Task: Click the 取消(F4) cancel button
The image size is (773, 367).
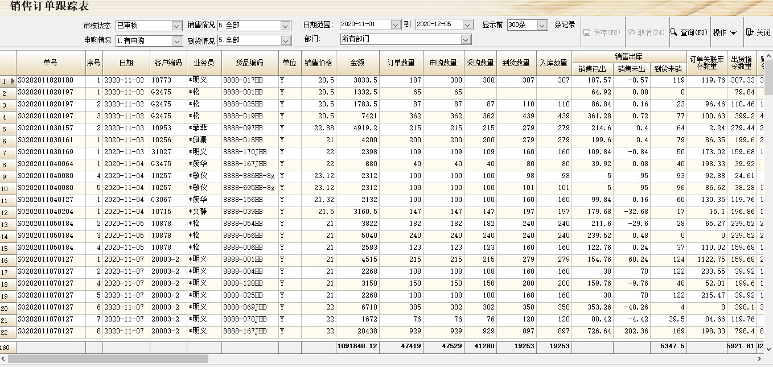Action: pyautogui.click(x=645, y=33)
